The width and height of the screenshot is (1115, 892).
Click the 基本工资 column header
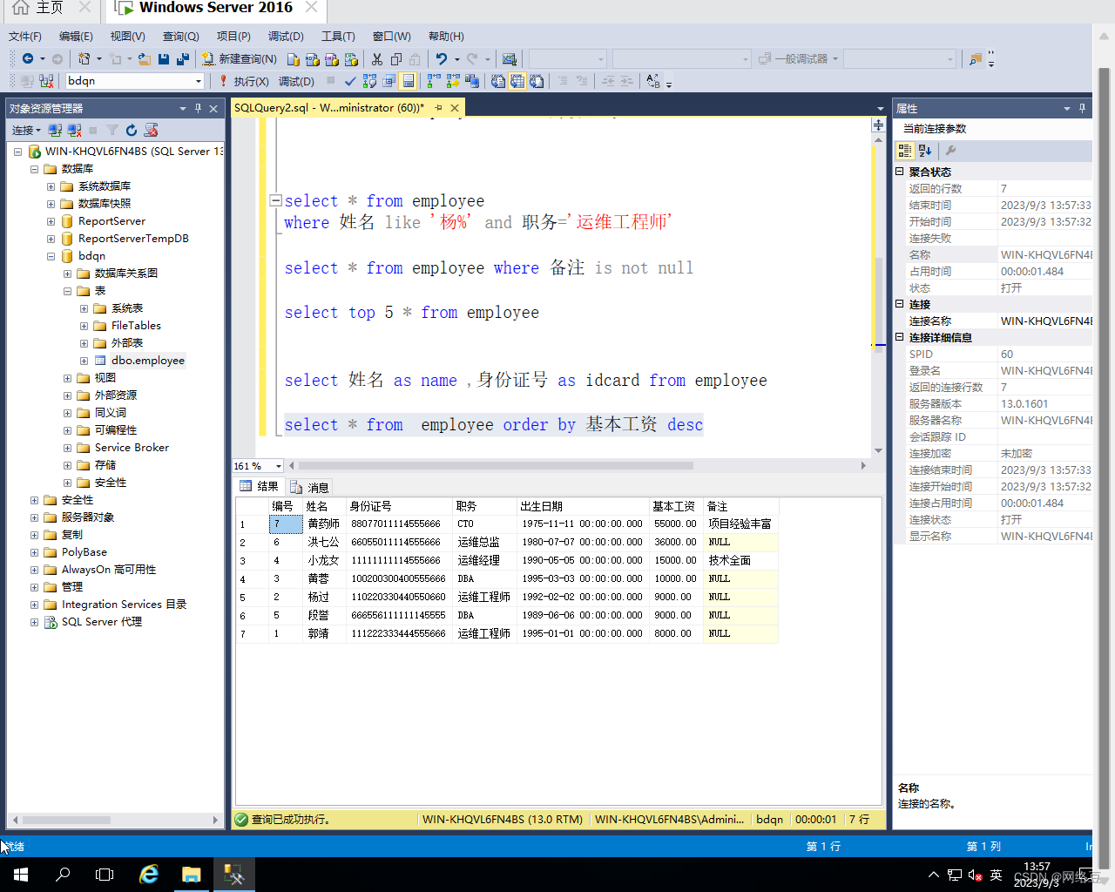pyautogui.click(x=674, y=506)
